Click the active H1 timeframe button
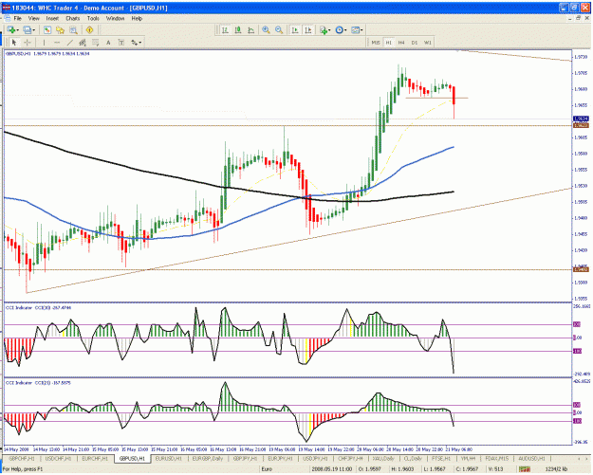This screenshot has width=593, height=475. [x=388, y=43]
